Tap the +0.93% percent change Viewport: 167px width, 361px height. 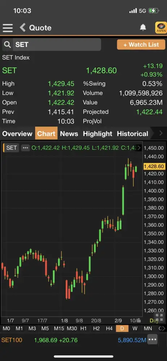tap(151, 75)
